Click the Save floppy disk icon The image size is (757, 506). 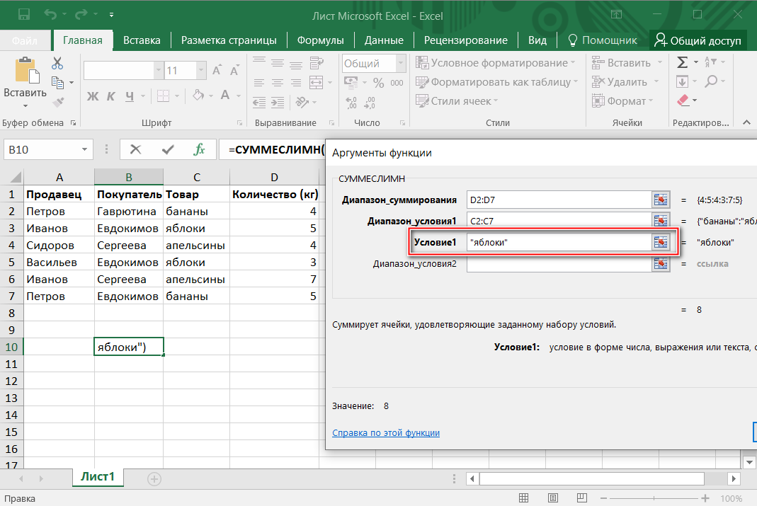click(24, 14)
